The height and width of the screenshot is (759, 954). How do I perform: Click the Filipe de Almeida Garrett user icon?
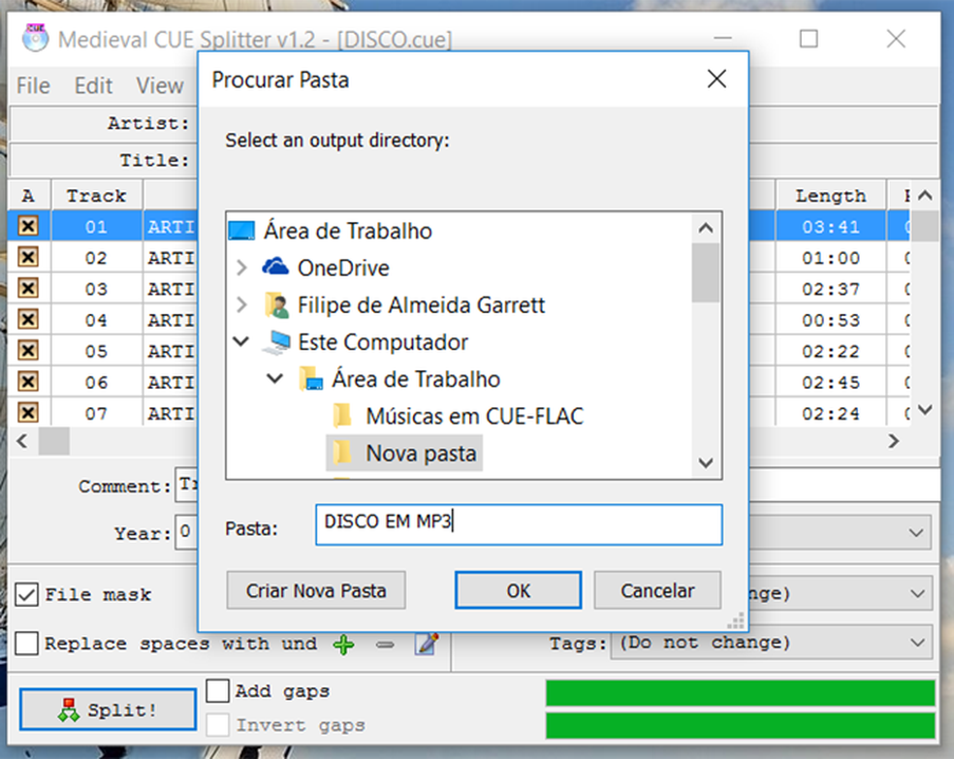pos(277,304)
